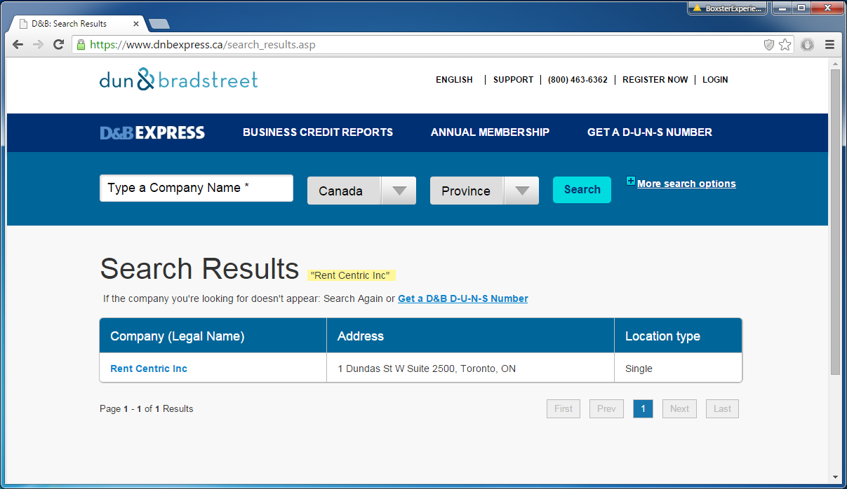Open the Chrome hamburger menu
The width and height of the screenshot is (847, 489).
(x=829, y=44)
